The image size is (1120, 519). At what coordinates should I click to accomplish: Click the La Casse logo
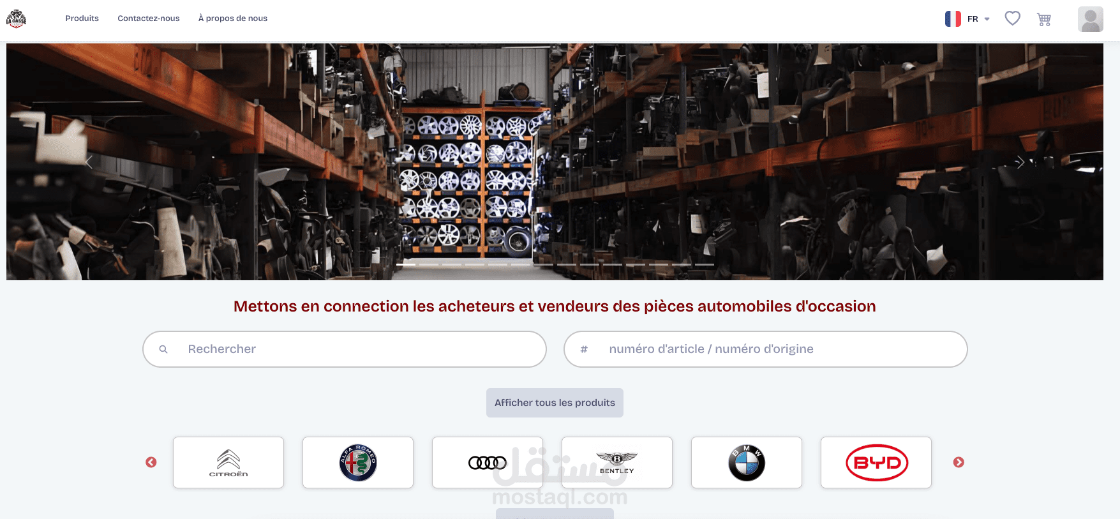tap(16, 19)
